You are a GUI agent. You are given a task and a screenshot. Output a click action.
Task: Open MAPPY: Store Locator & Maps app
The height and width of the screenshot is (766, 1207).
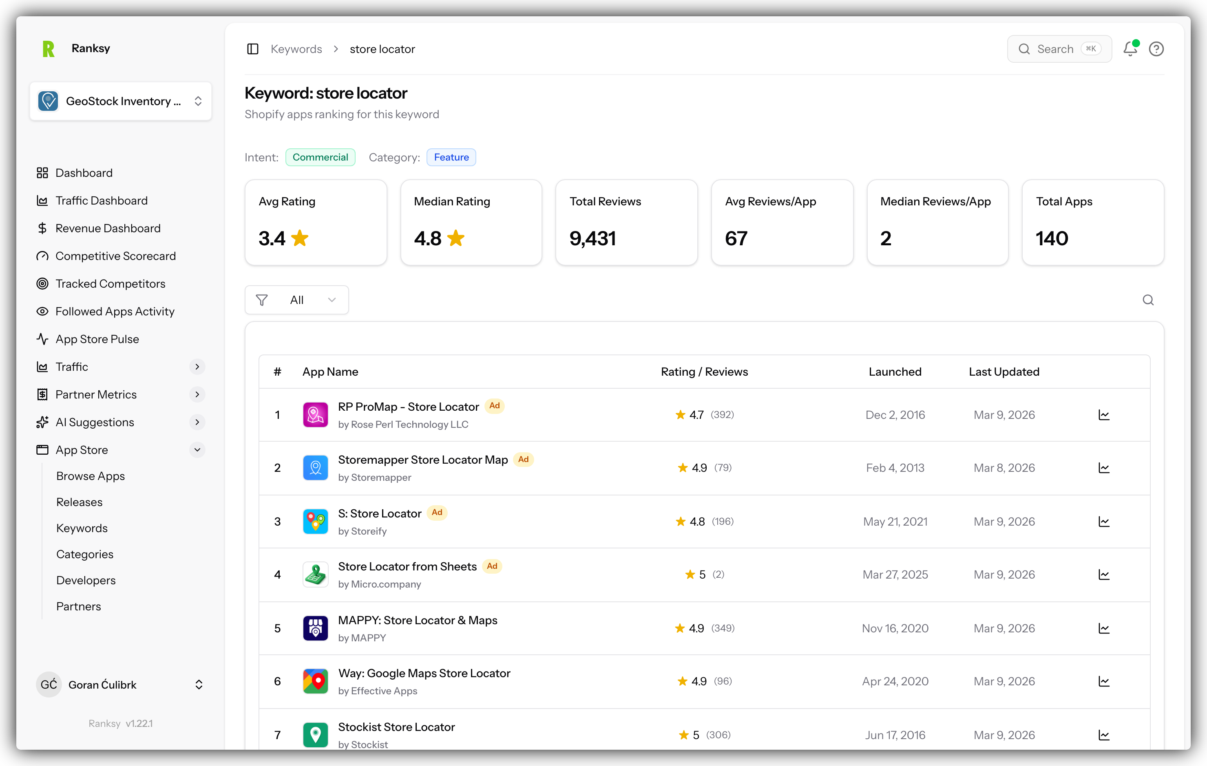418,620
